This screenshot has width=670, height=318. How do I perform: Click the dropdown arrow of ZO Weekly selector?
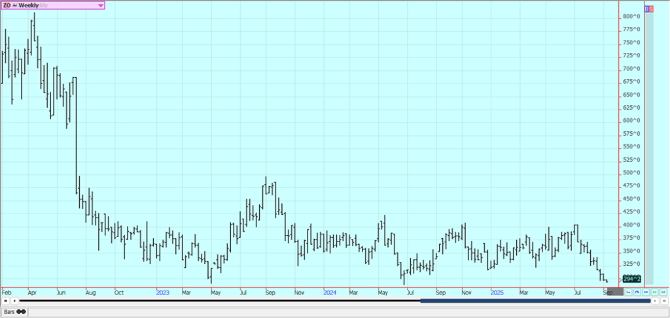[x=100, y=5]
